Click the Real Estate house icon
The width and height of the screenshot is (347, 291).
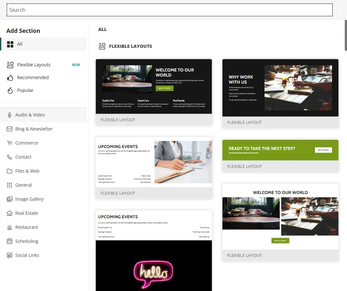point(10,213)
